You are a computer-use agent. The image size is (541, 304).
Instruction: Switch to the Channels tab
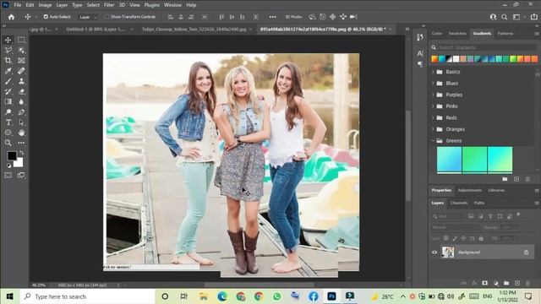459,203
